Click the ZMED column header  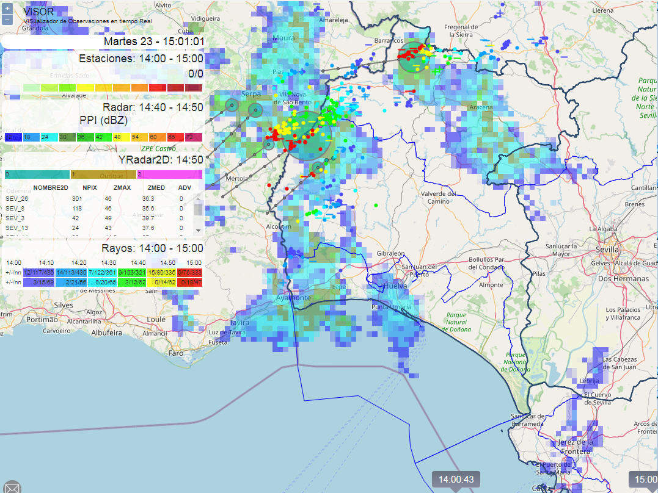156,187
